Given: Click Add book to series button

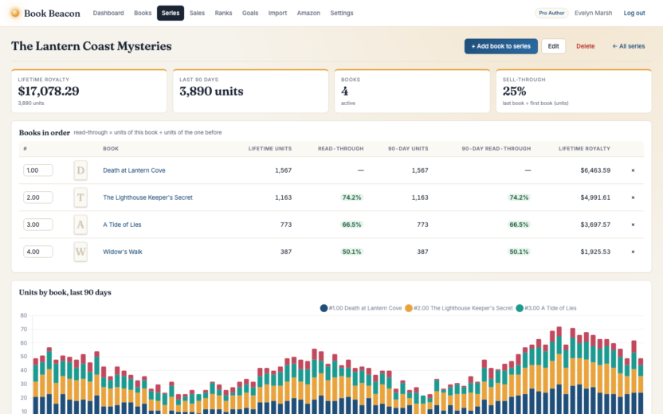Looking at the screenshot, I should point(501,46).
